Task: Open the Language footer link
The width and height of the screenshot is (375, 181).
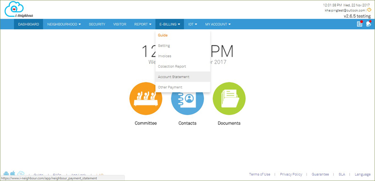Action: click(362, 174)
